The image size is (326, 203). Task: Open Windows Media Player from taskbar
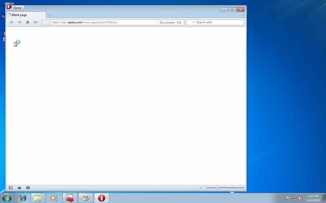coord(53,198)
